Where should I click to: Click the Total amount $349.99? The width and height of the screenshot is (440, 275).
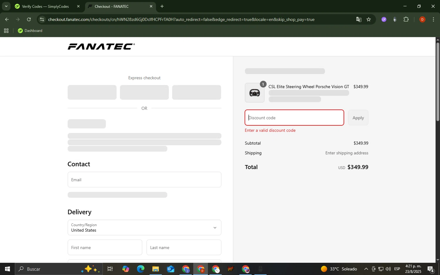point(358,167)
